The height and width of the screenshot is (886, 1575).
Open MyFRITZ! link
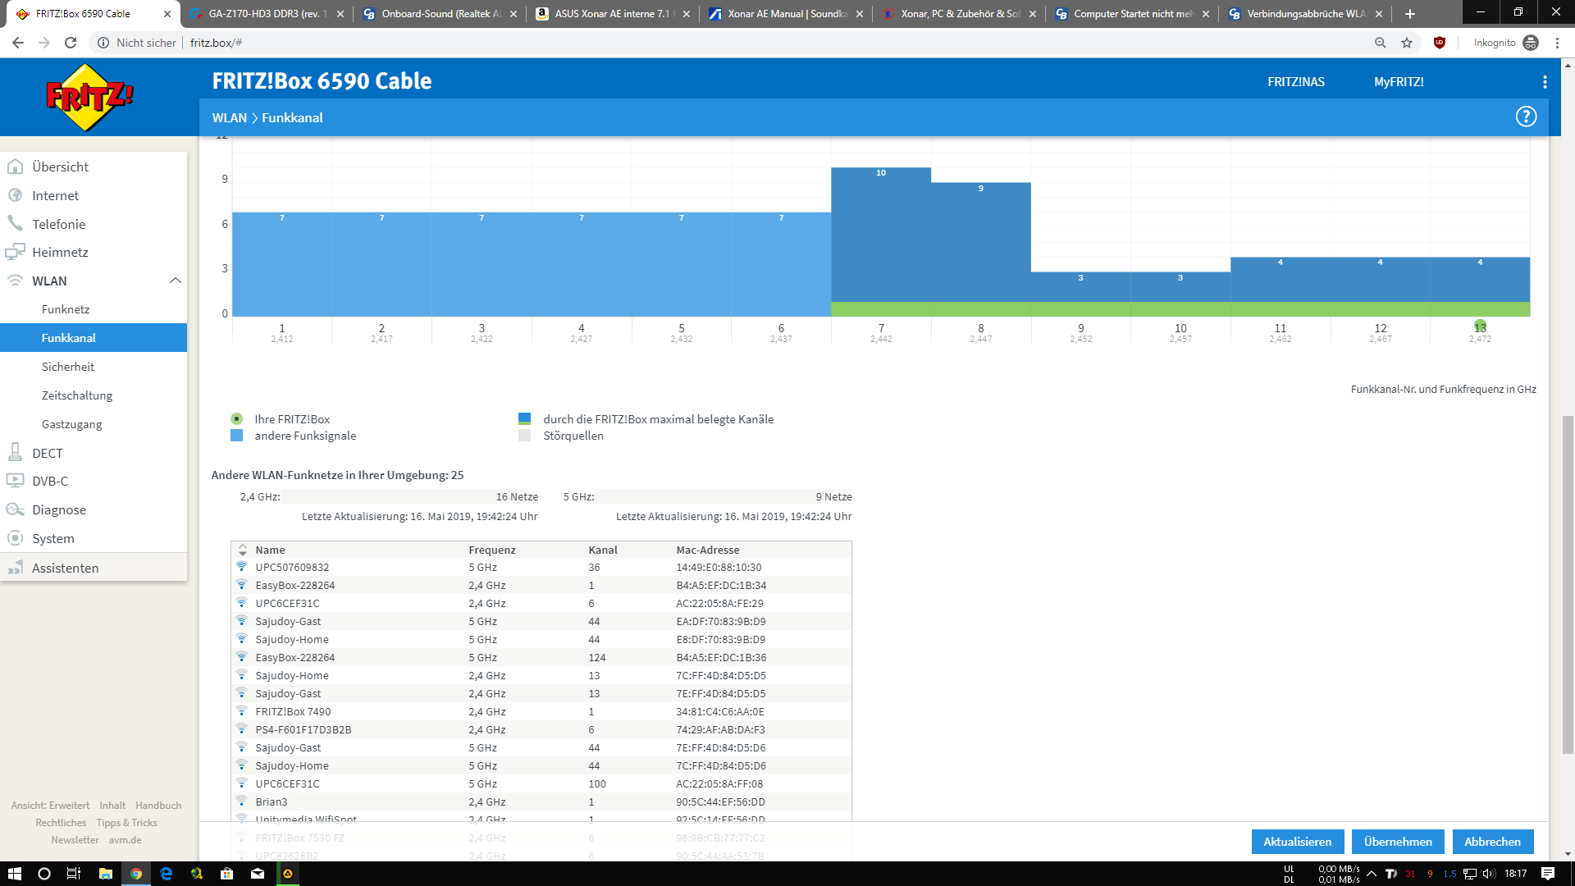tap(1399, 82)
